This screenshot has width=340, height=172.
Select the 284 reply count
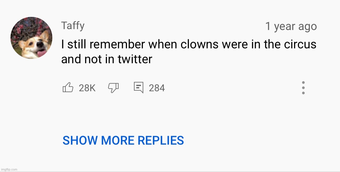click(x=157, y=88)
